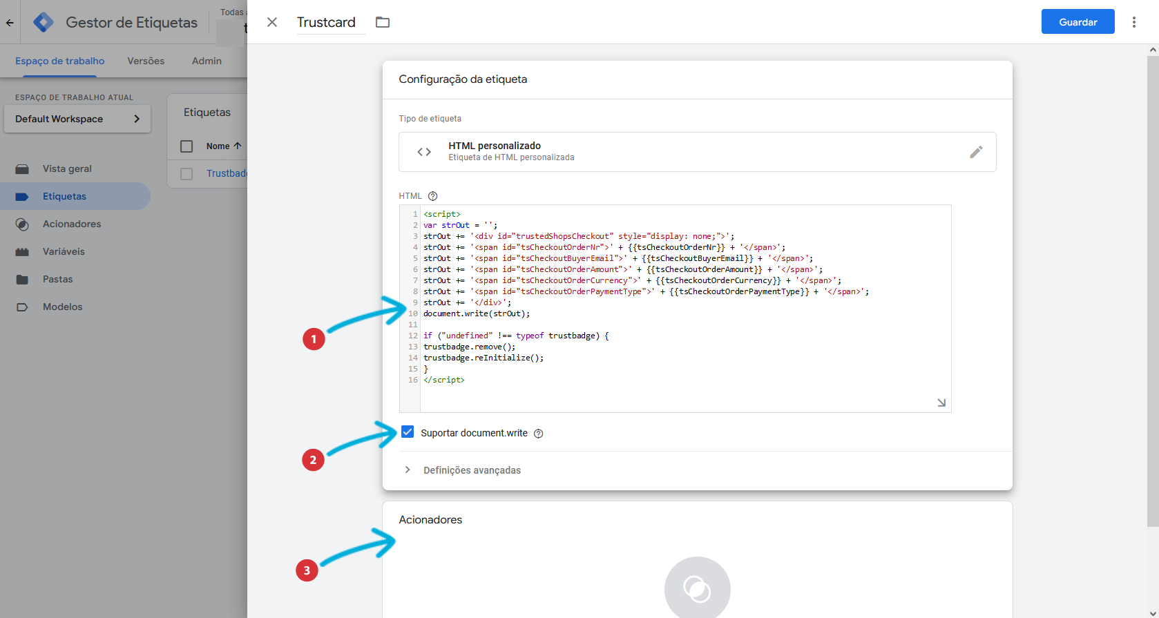Viewport: 1159px width, 618px height.
Task: Click the folder icon next to Trustcard
Action: [383, 22]
